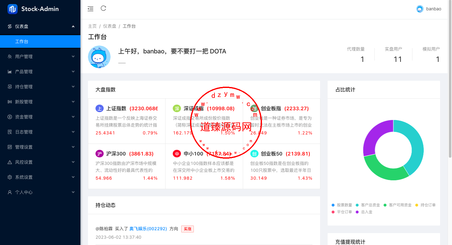Screen dimensions: 452x245
Task: Expand the 资金管理 submenu arrow
Action: point(73,117)
